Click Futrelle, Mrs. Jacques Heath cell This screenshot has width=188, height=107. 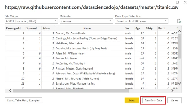89,48
